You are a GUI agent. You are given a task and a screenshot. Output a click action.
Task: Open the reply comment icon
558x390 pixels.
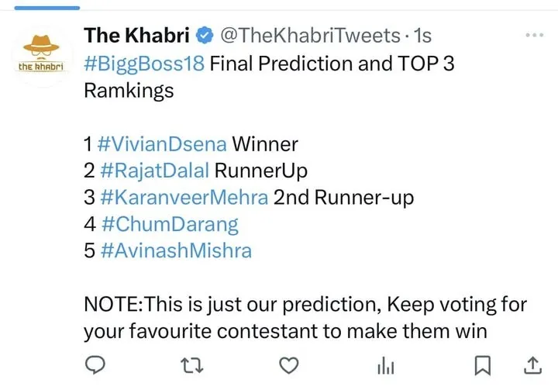(x=95, y=365)
